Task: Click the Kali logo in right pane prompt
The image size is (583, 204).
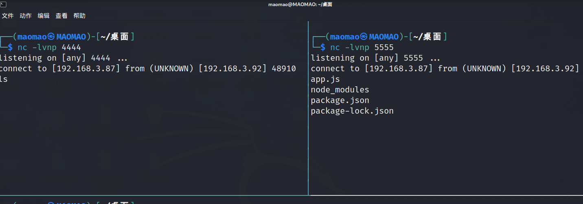Action: 364,37
